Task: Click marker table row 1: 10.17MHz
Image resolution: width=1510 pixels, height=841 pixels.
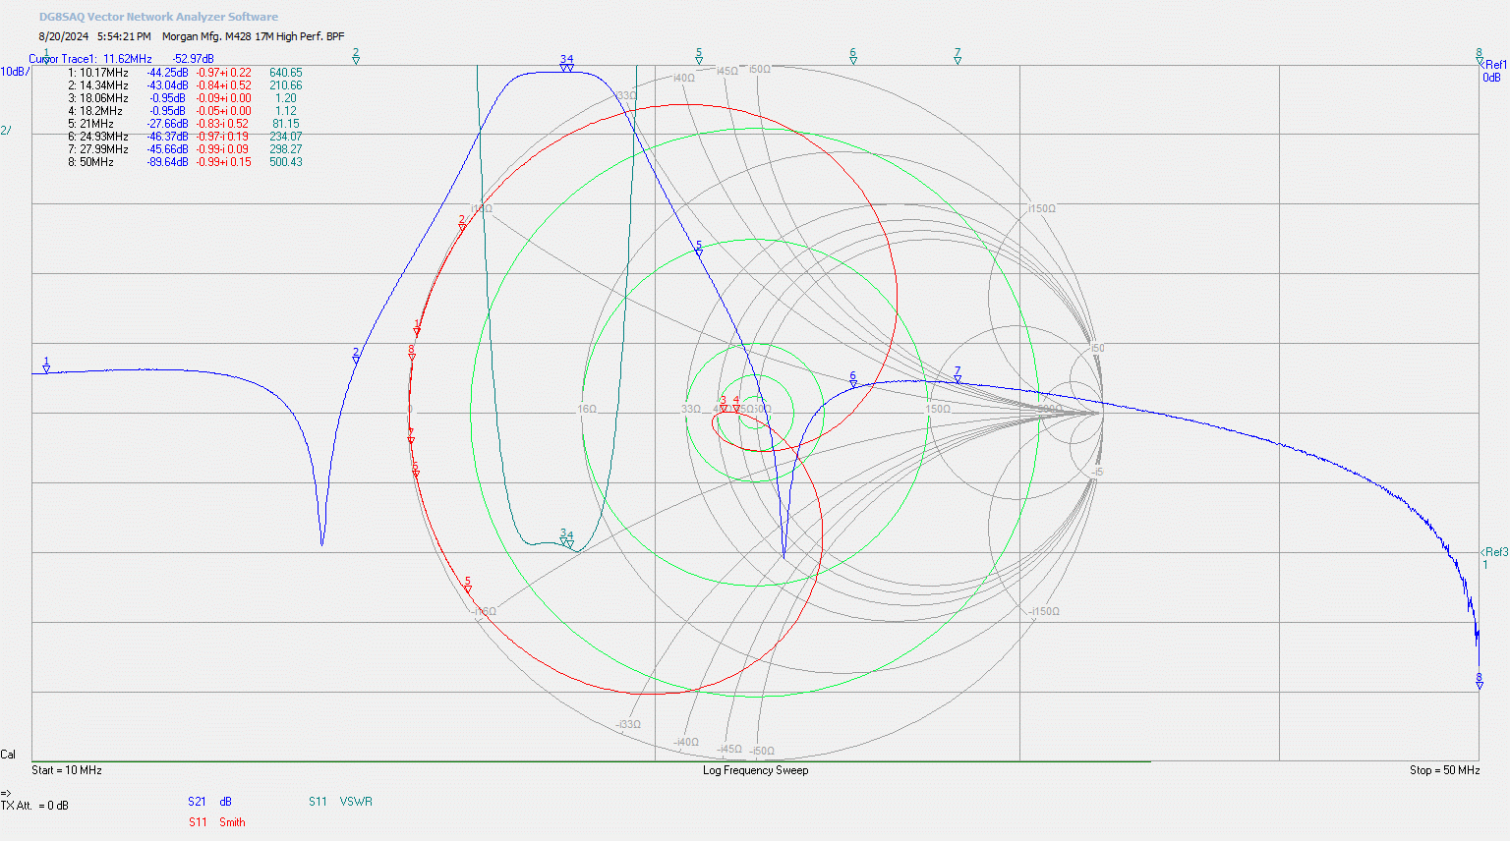Action: click(185, 73)
